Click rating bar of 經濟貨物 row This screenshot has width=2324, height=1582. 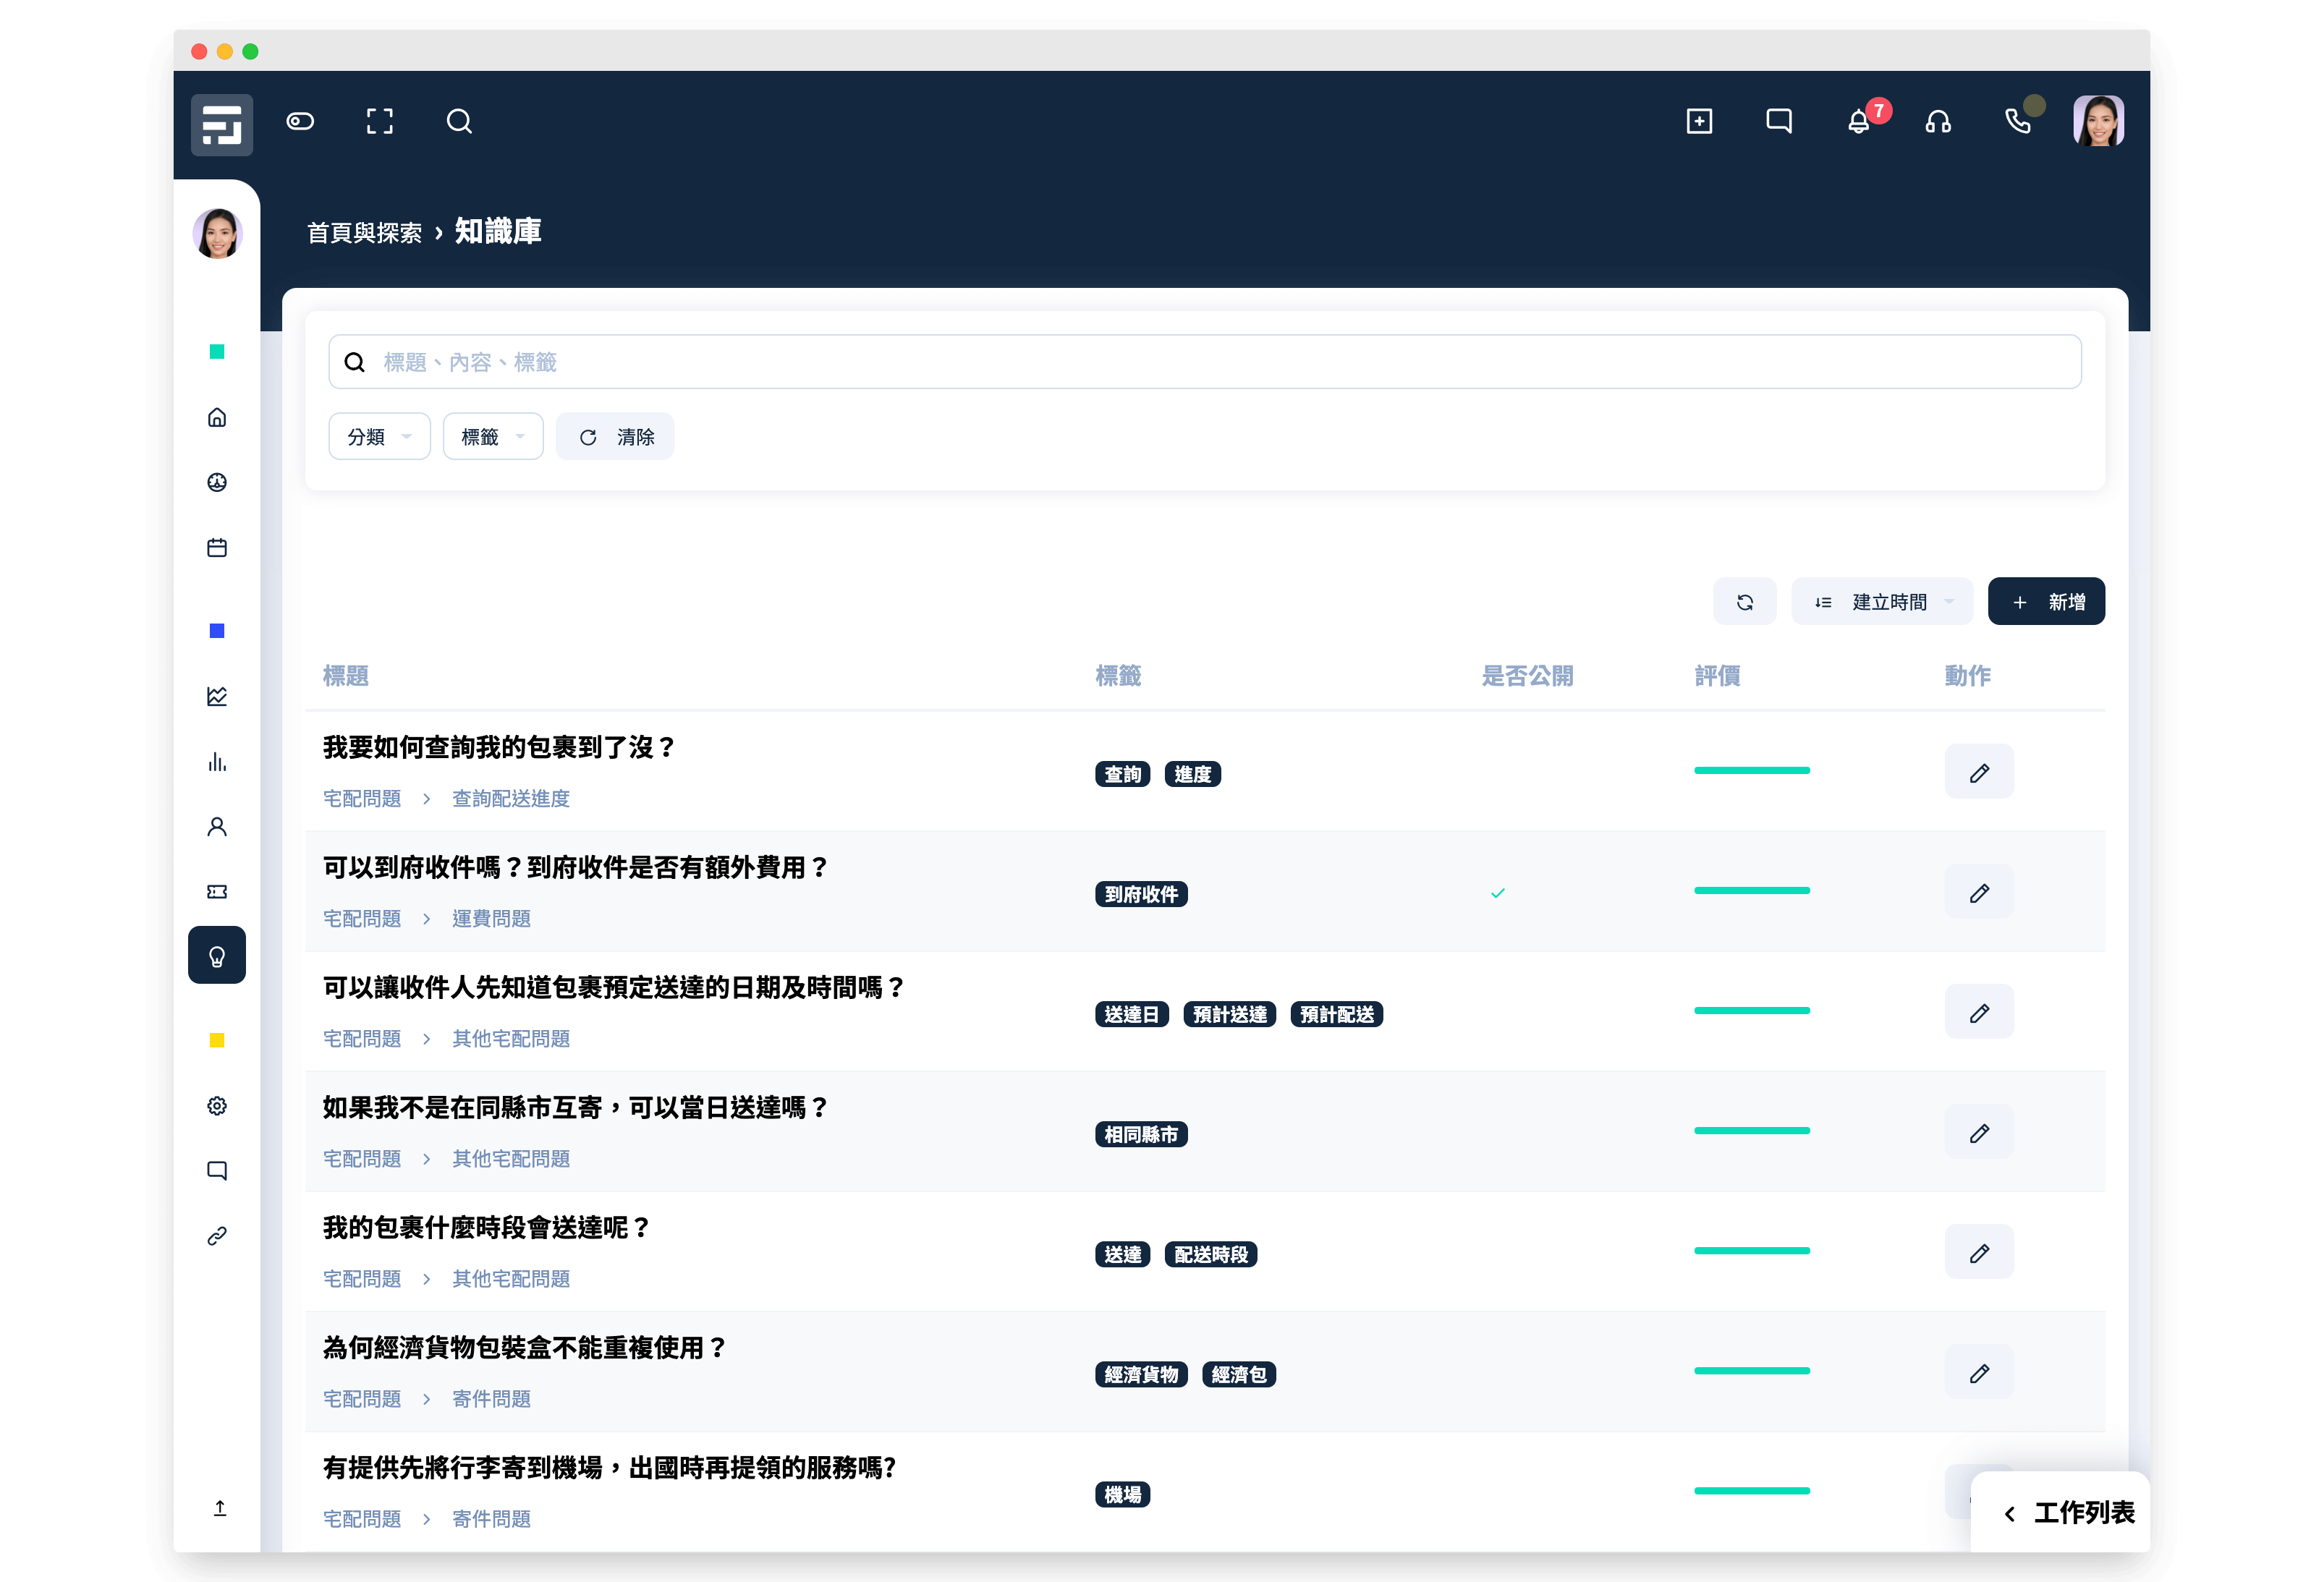[1751, 1370]
